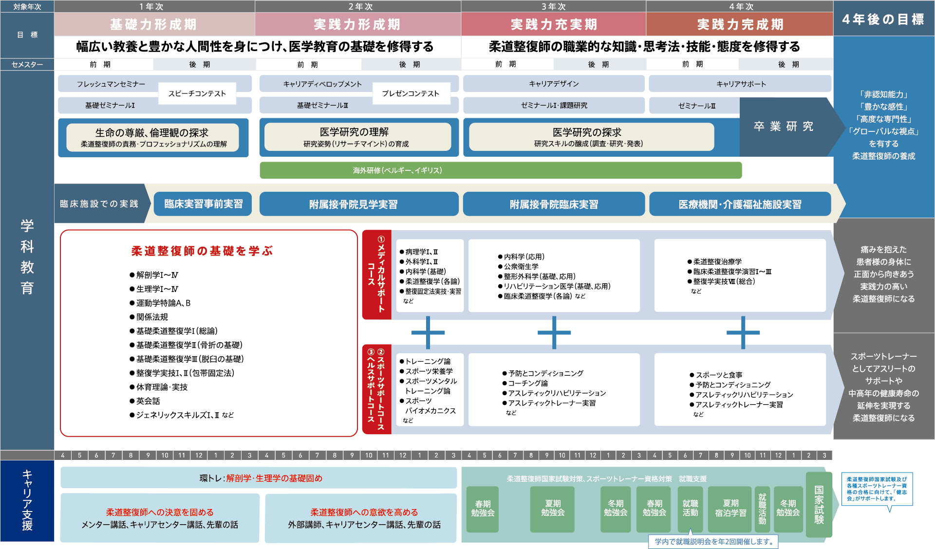935x549 pixels.
Task: Click the plus sign under 内科学(応用) box
Action: (x=554, y=332)
